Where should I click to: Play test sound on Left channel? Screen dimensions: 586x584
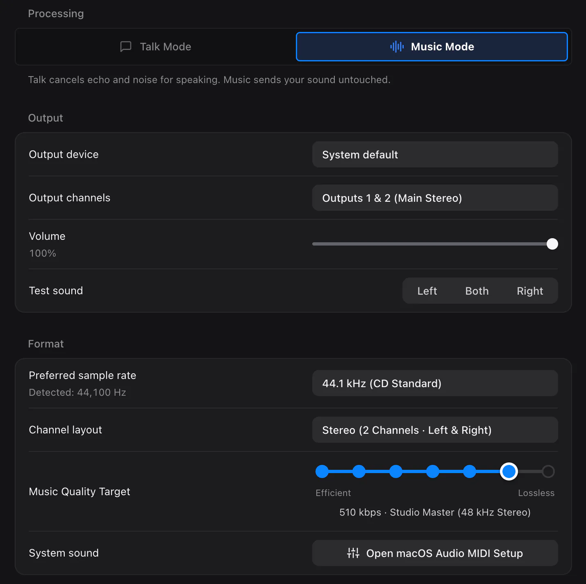[427, 291]
